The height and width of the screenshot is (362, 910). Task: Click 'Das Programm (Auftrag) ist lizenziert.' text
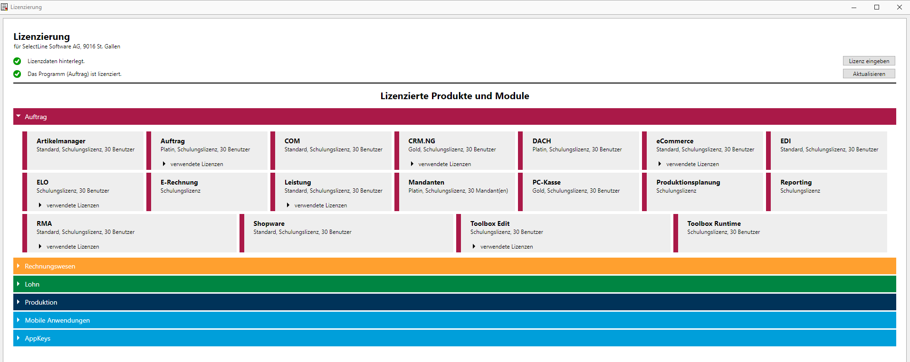point(75,74)
